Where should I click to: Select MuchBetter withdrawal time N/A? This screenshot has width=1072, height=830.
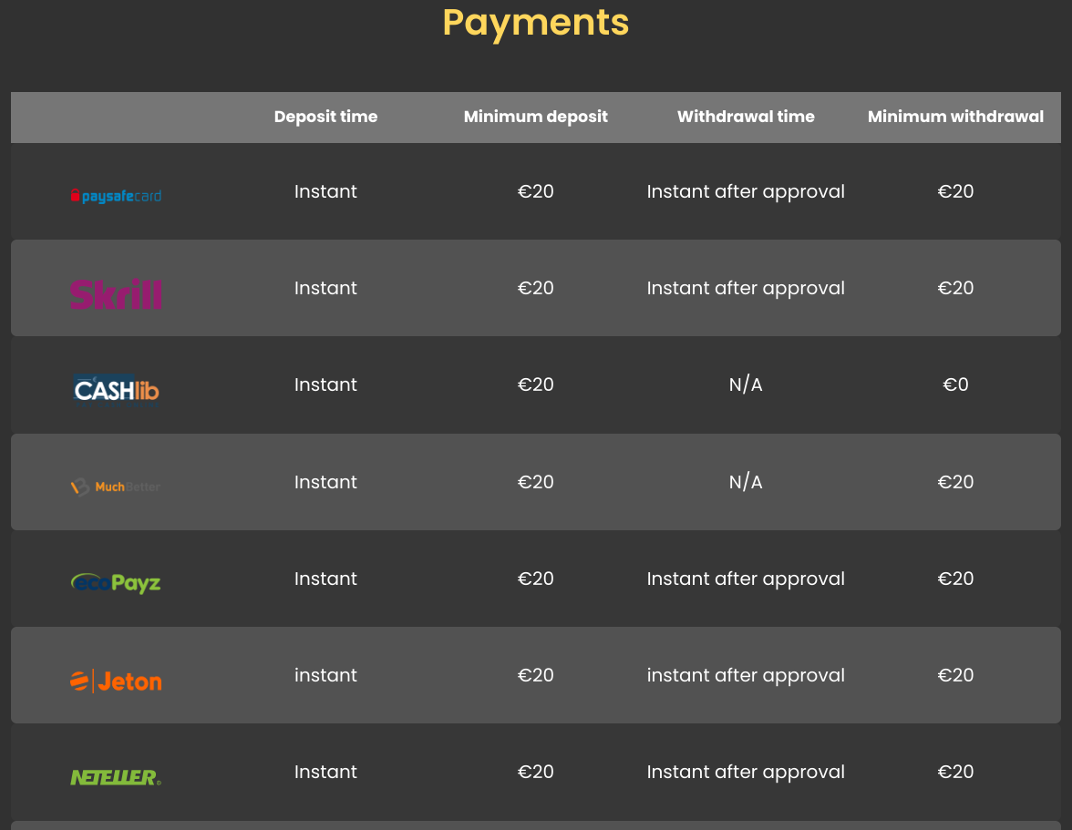[x=746, y=483]
